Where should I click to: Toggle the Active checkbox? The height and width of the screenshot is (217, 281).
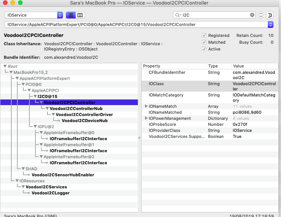[x=204, y=49]
